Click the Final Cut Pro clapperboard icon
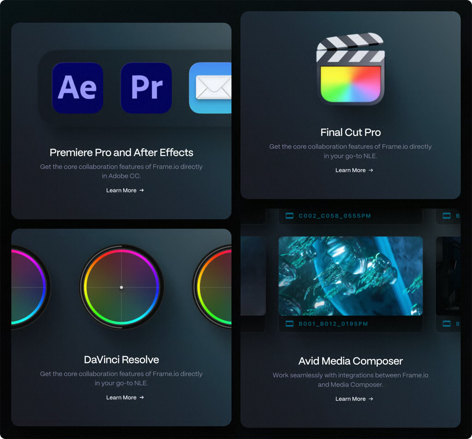This screenshot has width=472, height=439. (350, 69)
